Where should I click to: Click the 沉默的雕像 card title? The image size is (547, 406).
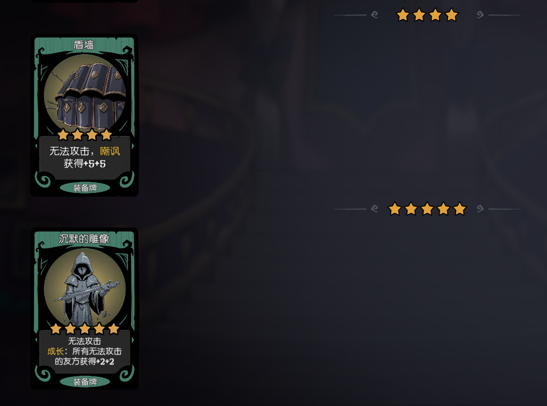(x=84, y=239)
